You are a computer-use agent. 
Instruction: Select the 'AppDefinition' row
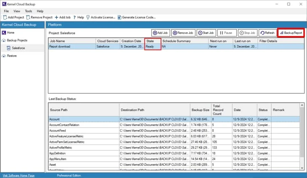click(174, 153)
